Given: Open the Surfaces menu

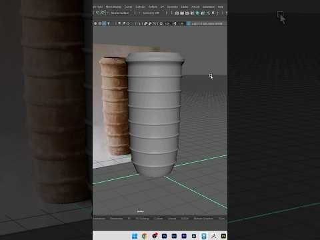Looking at the screenshot, I should pyautogui.click(x=141, y=7).
